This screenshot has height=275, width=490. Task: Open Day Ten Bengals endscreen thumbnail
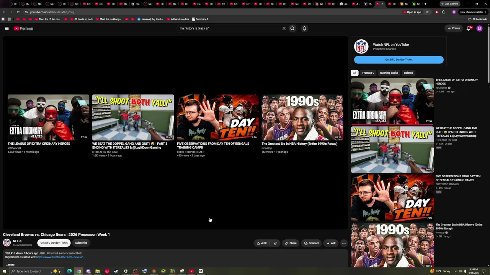point(217,117)
